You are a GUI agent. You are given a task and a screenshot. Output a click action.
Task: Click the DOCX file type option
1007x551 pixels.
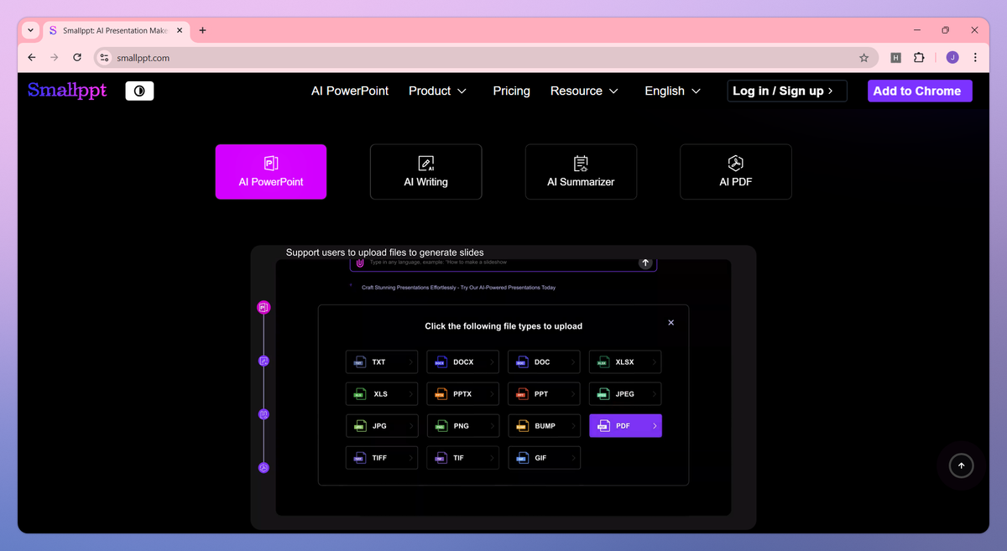pos(463,361)
